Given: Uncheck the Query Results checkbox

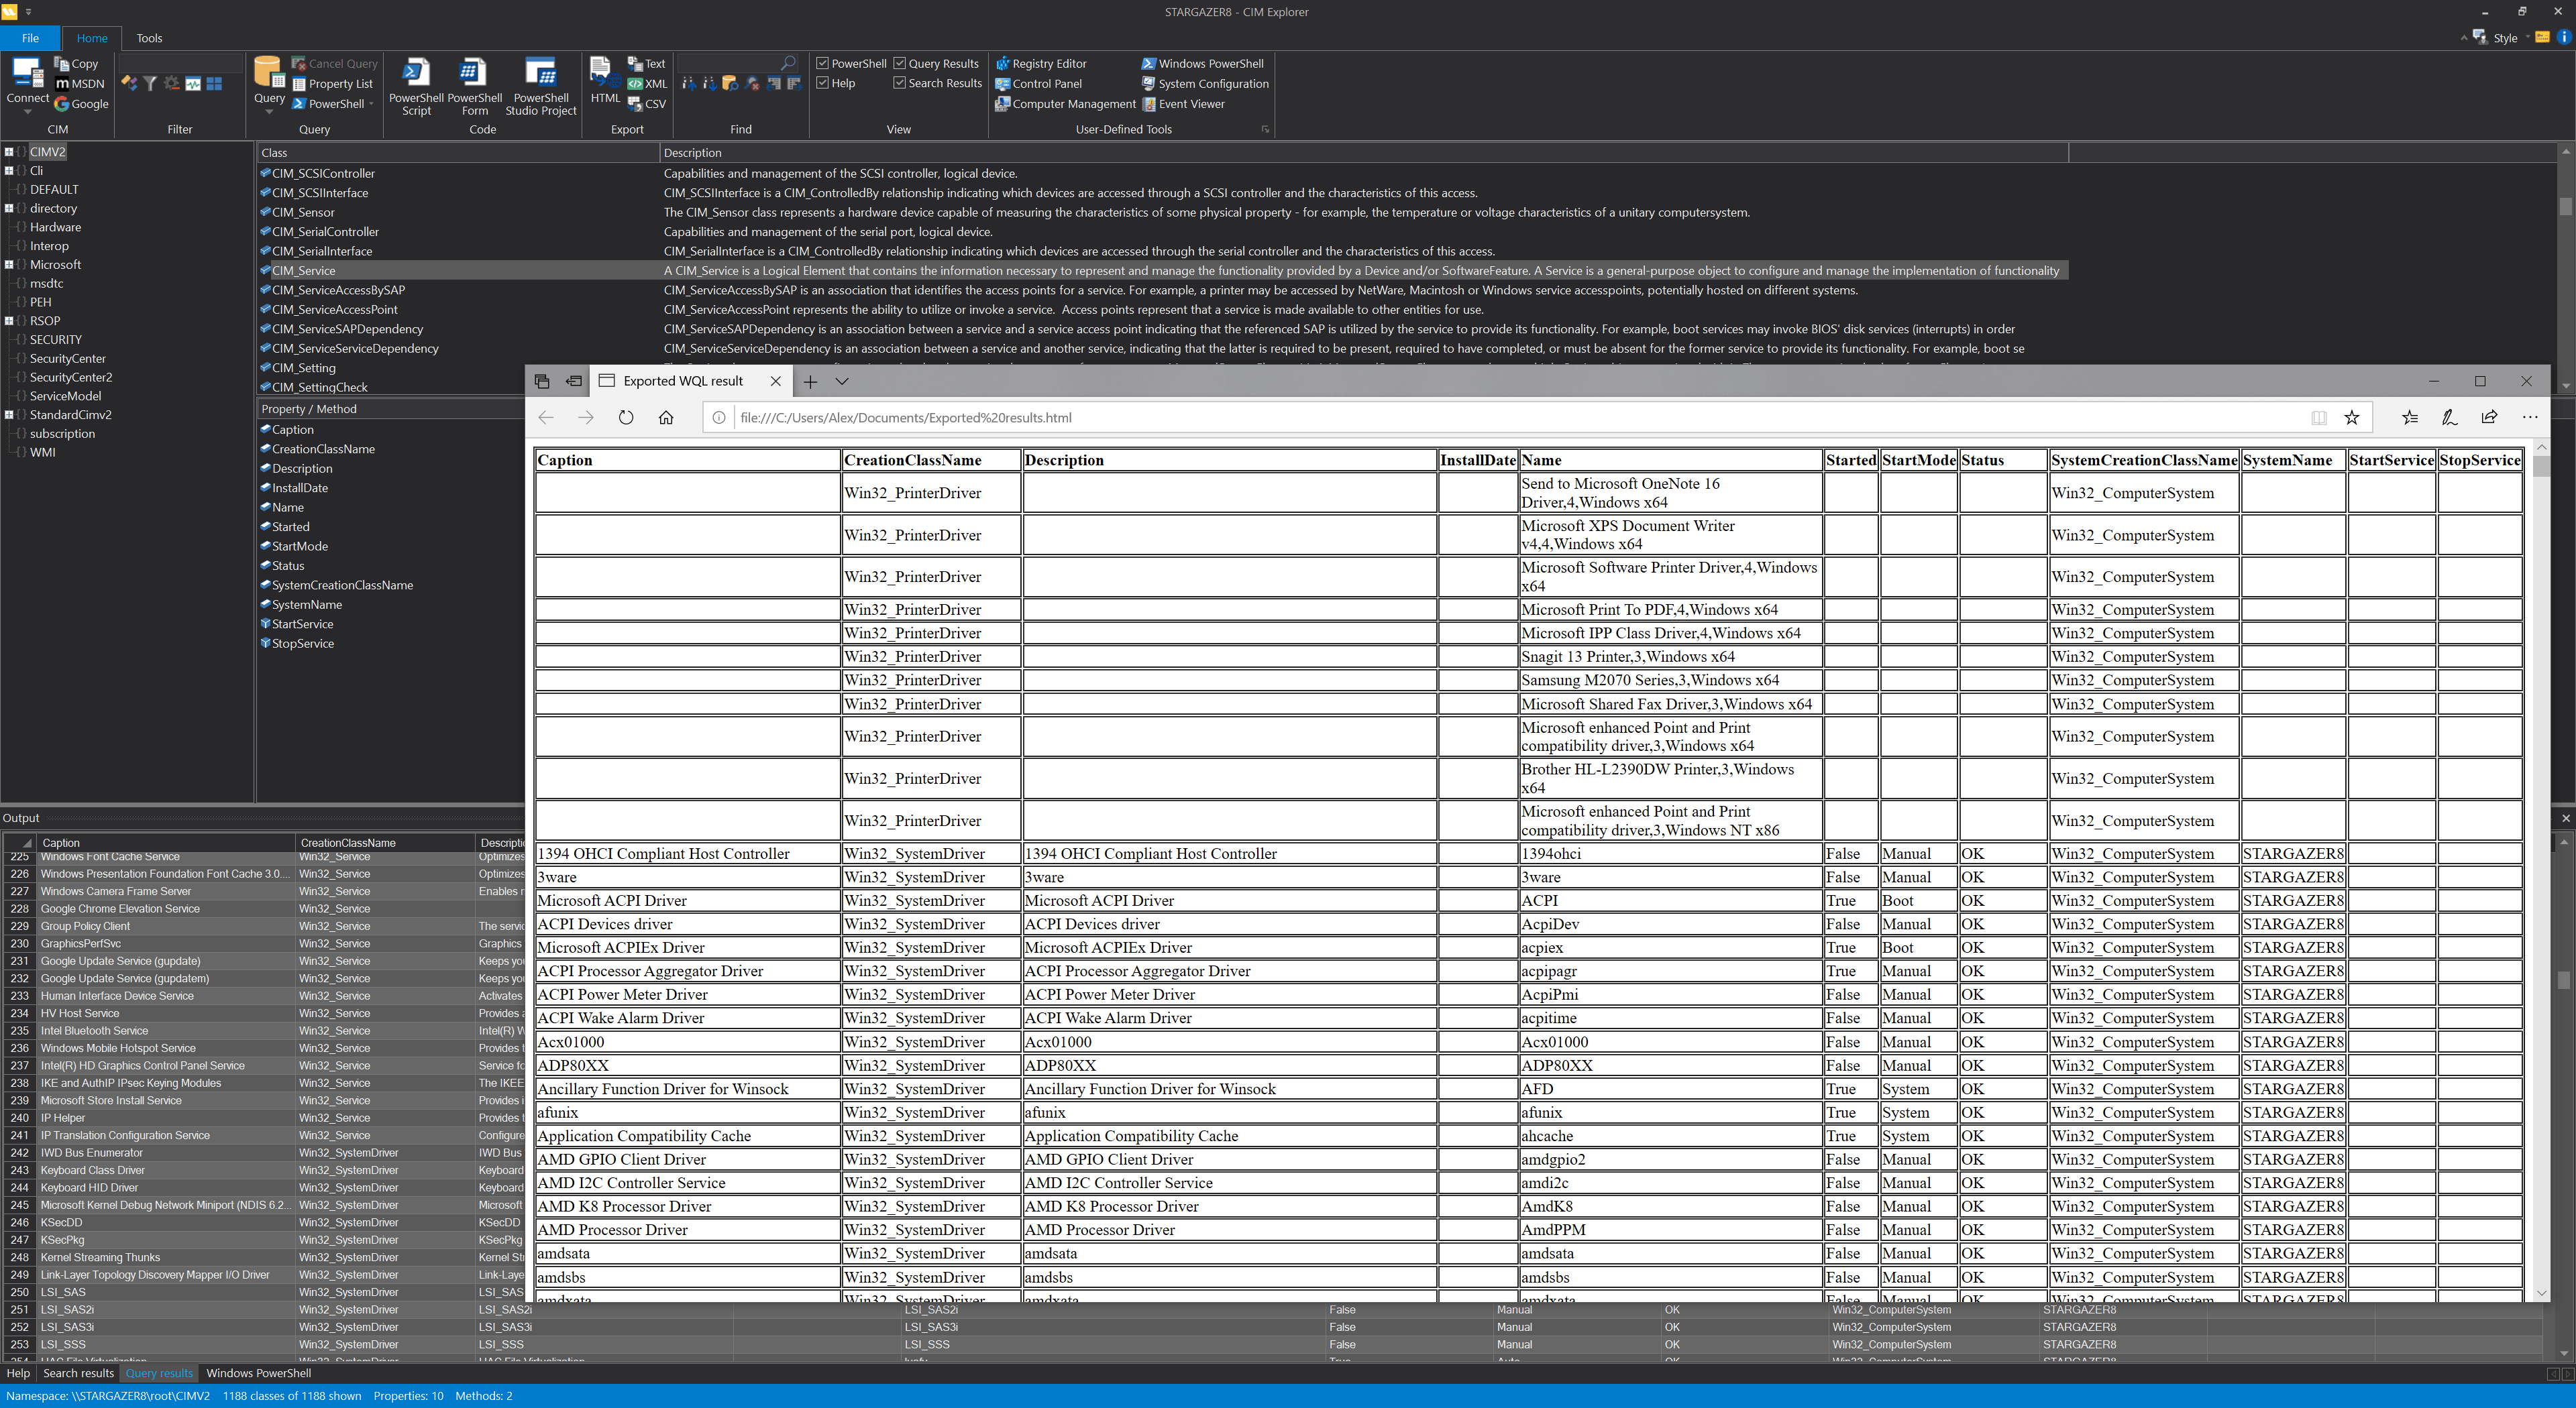Looking at the screenshot, I should 899,63.
